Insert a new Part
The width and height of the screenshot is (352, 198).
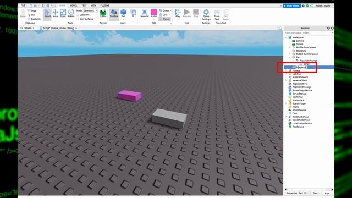tap(123, 14)
